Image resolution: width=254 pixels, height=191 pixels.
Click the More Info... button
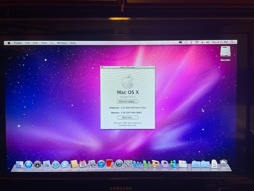pos(128,118)
